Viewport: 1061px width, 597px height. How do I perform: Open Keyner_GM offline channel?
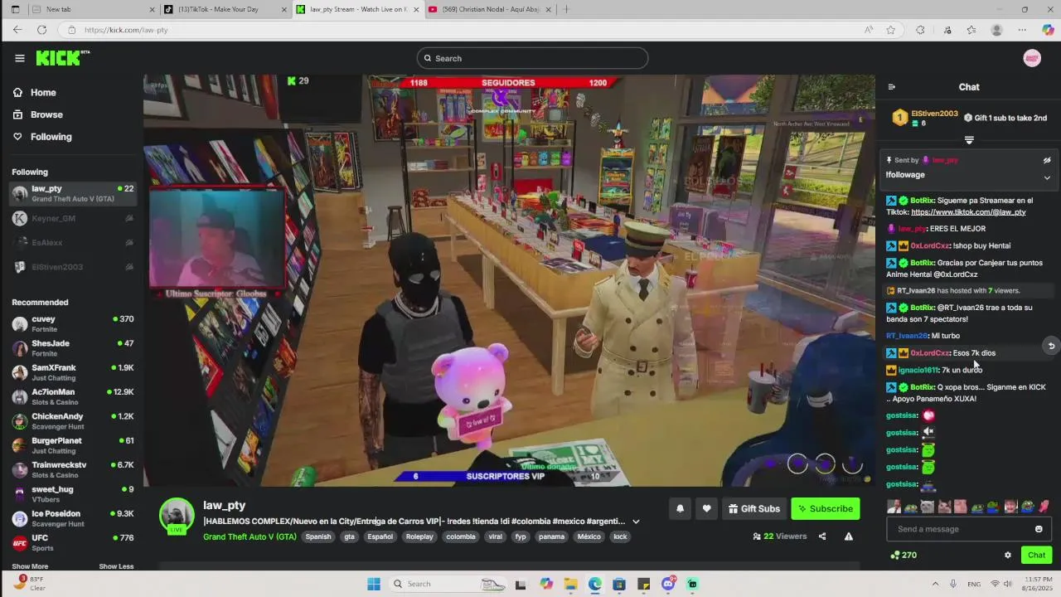tap(72, 218)
